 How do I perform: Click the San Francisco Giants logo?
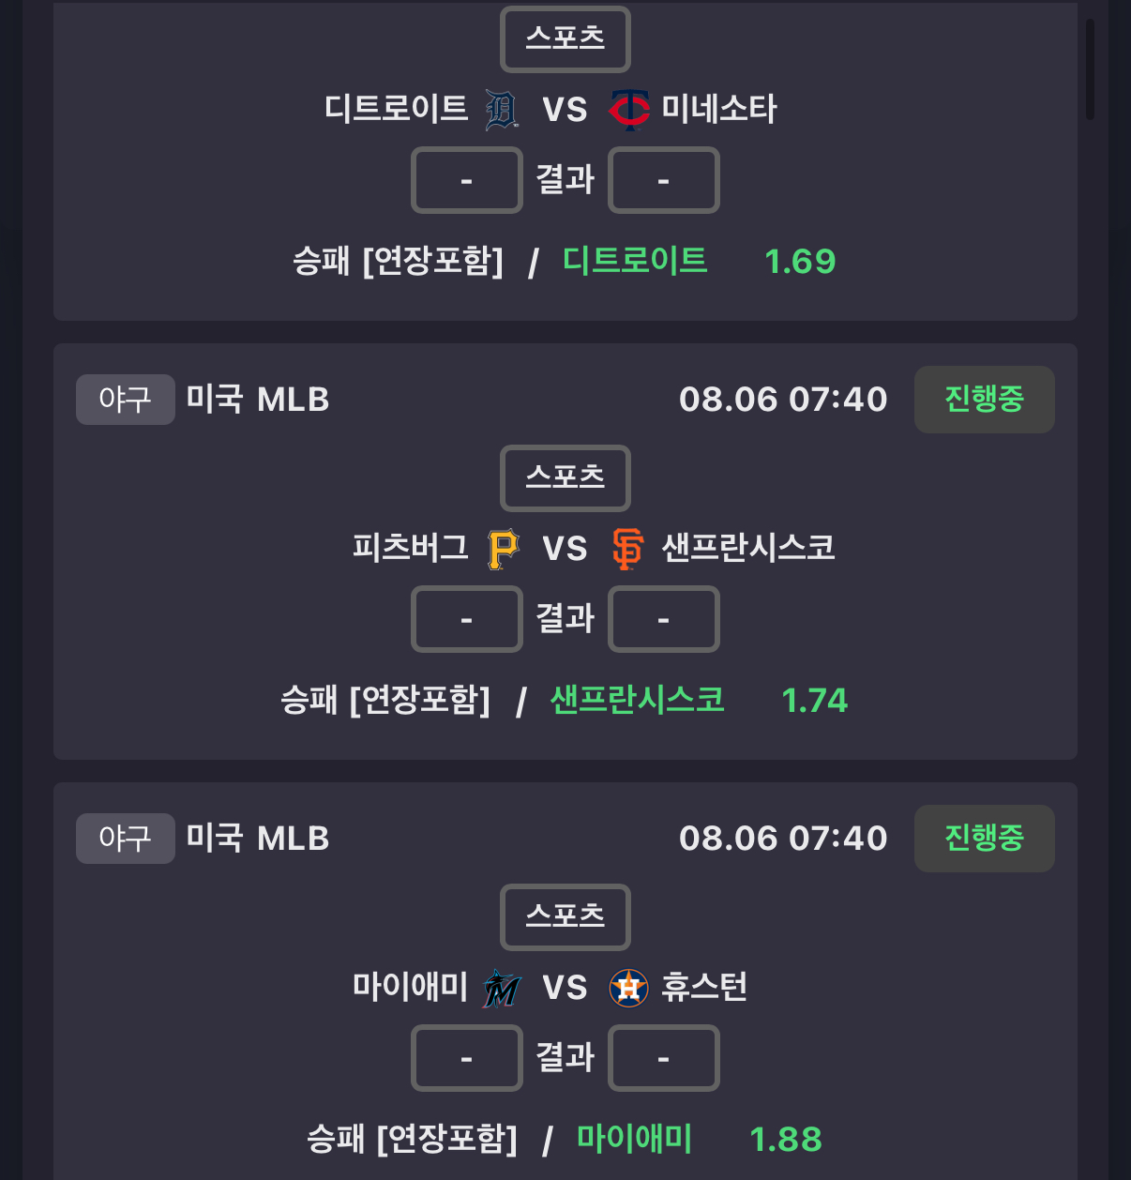[627, 549]
